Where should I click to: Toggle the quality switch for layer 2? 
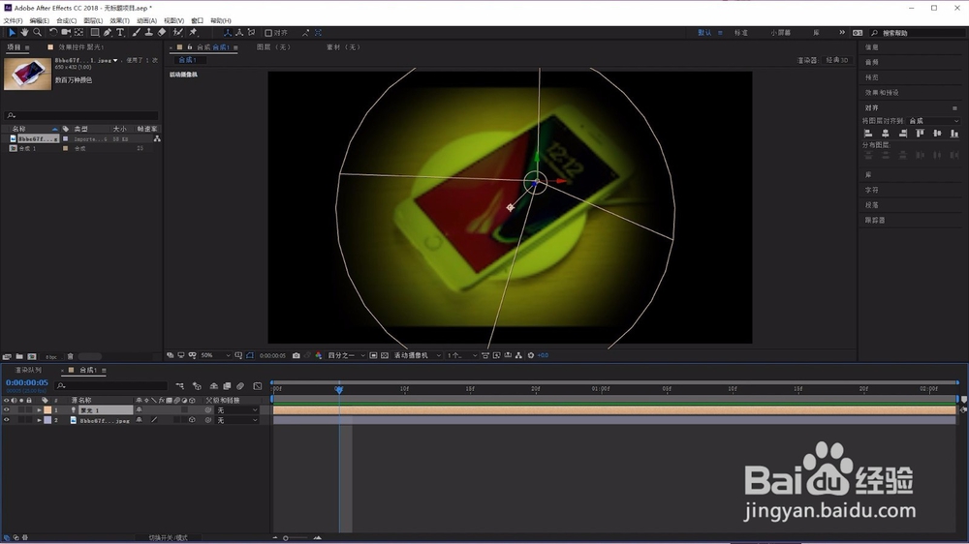pos(154,420)
